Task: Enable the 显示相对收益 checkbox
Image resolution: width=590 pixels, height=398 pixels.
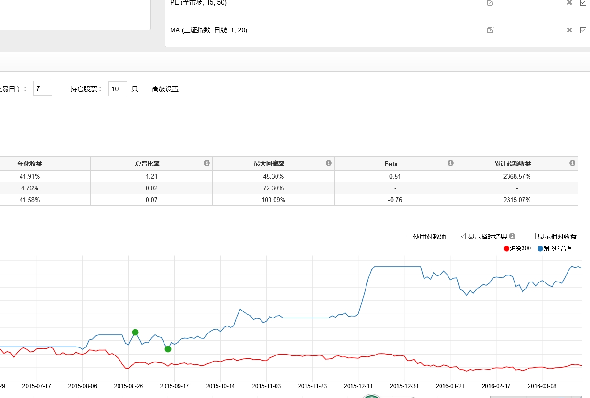Action: point(532,236)
